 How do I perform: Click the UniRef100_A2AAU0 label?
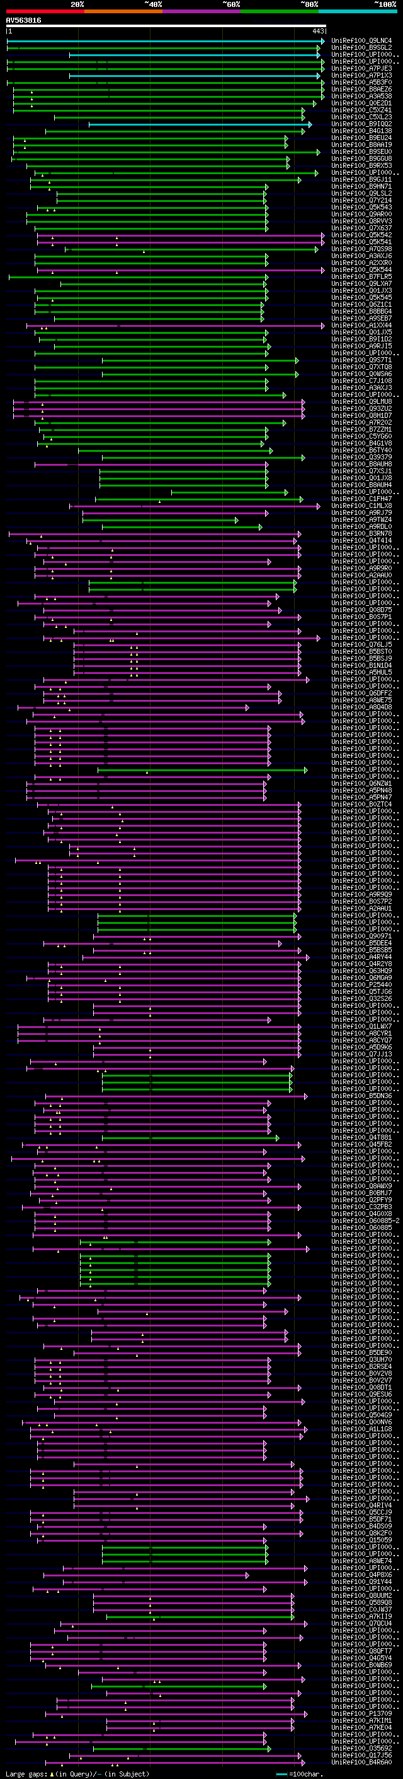tap(361, 576)
